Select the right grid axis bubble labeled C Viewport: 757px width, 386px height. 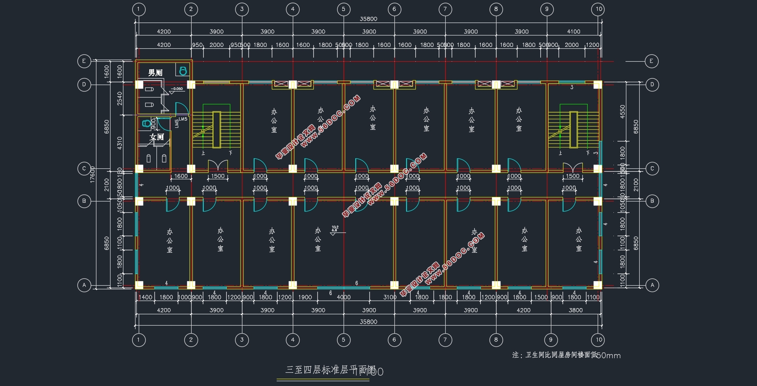point(652,169)
